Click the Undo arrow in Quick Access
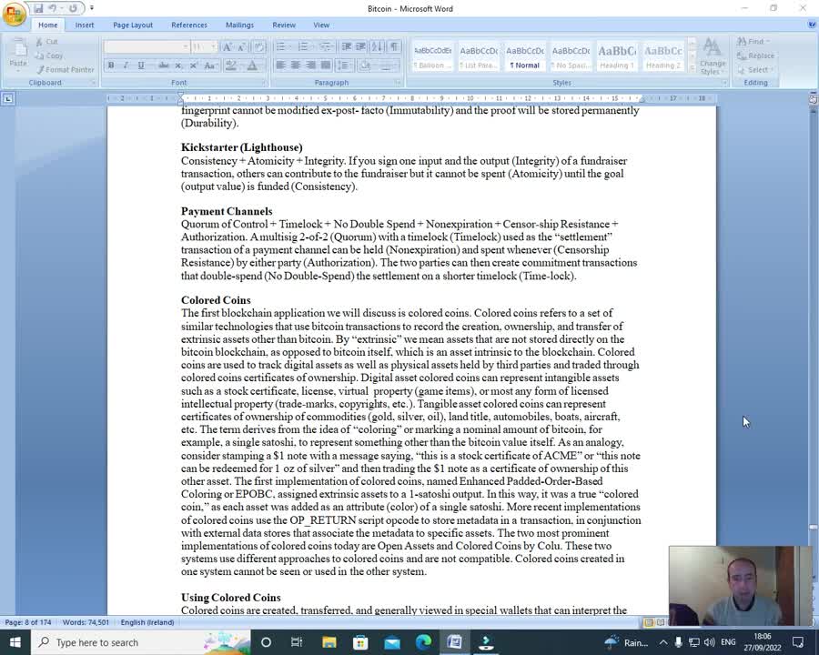 pyautogui.click(x=53, y=8)
